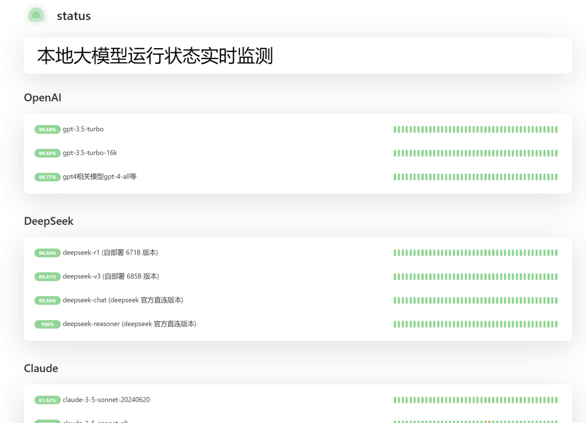Click the heartbeat bar for gpt-3.5-turbo
Image resolution: width=586 pixels, height=423 pixels.
475,129
